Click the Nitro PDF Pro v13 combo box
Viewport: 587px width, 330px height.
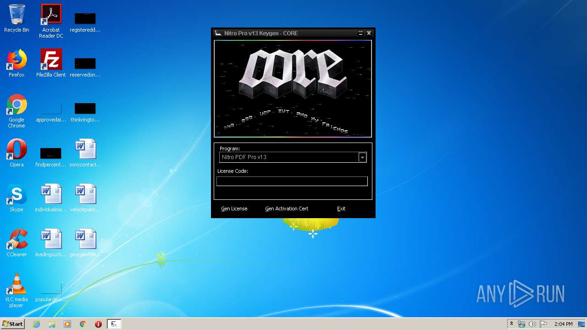point(293,157)
